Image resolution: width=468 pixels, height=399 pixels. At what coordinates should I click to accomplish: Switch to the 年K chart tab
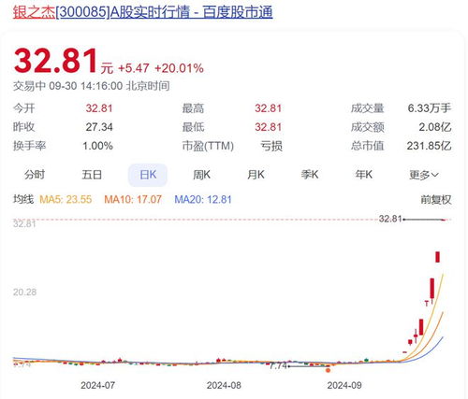coord(364,175)
